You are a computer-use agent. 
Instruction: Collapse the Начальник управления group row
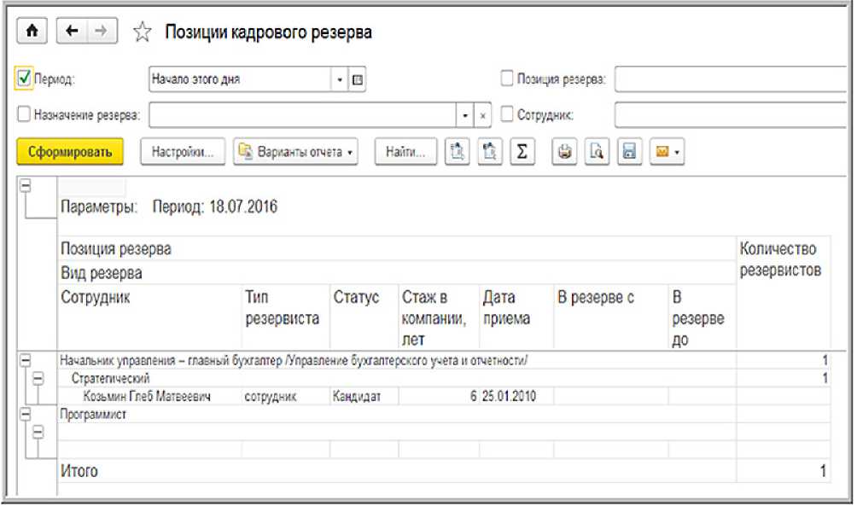(25, 361)
